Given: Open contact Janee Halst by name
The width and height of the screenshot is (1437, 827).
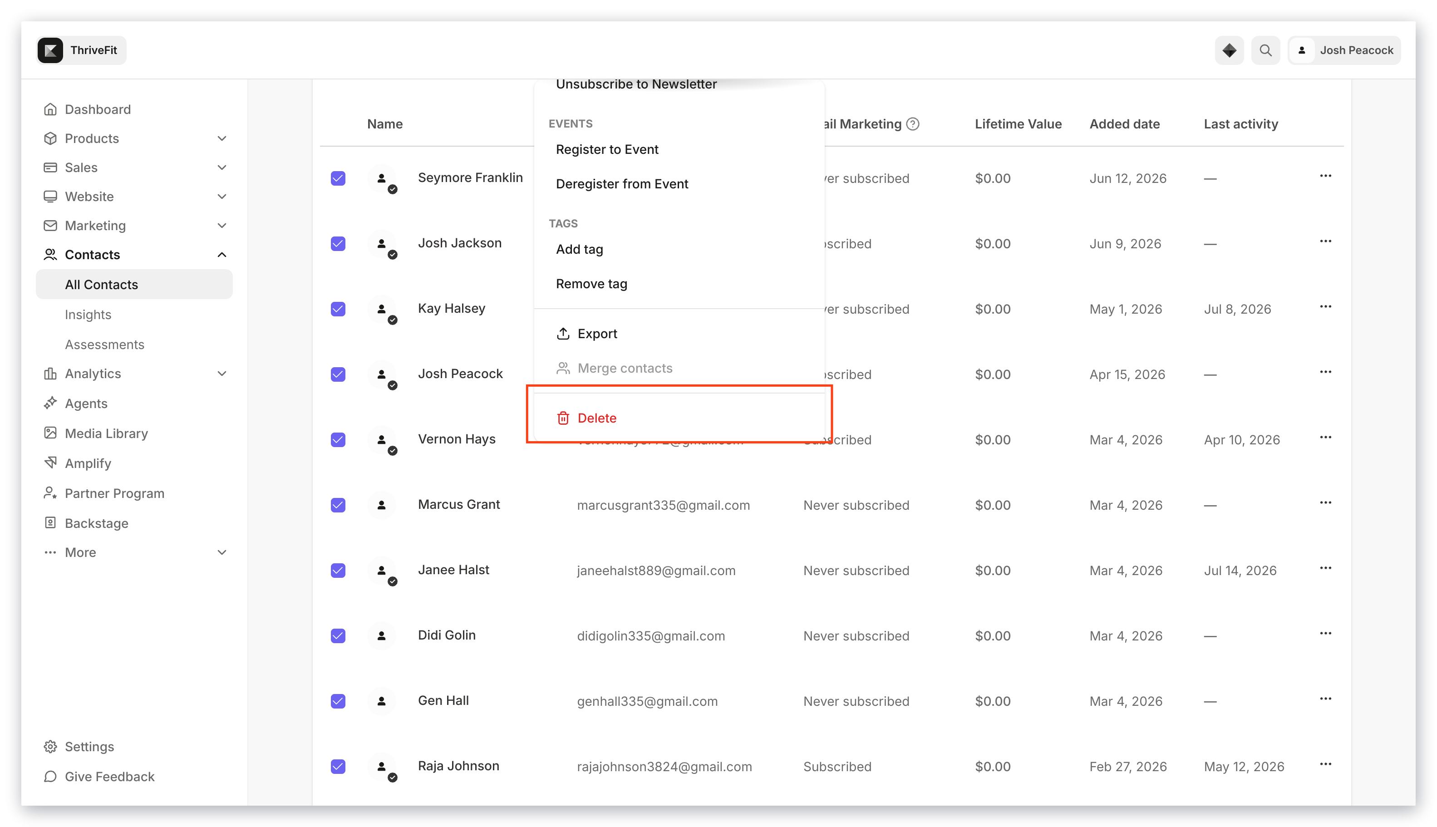Looking at the screenshot, I should (453, 570).
